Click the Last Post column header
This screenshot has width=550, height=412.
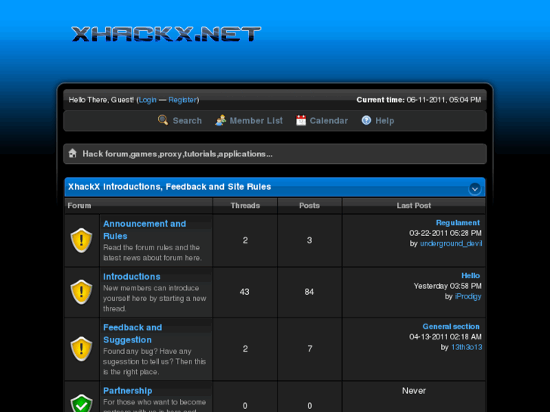tap(414, 206)
